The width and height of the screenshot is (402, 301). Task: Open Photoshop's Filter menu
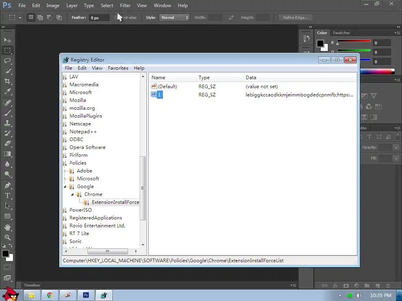[125, 5]
